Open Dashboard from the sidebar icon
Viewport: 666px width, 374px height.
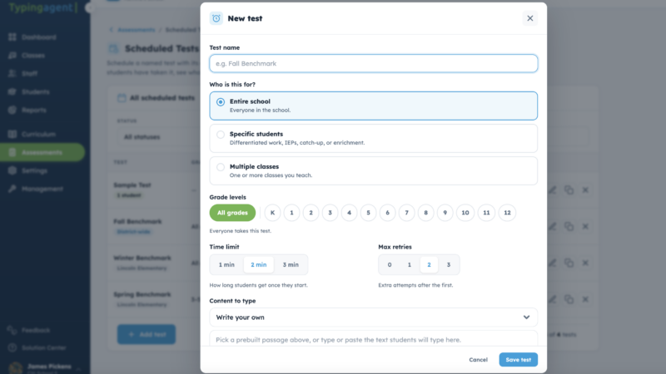[12, 37]
